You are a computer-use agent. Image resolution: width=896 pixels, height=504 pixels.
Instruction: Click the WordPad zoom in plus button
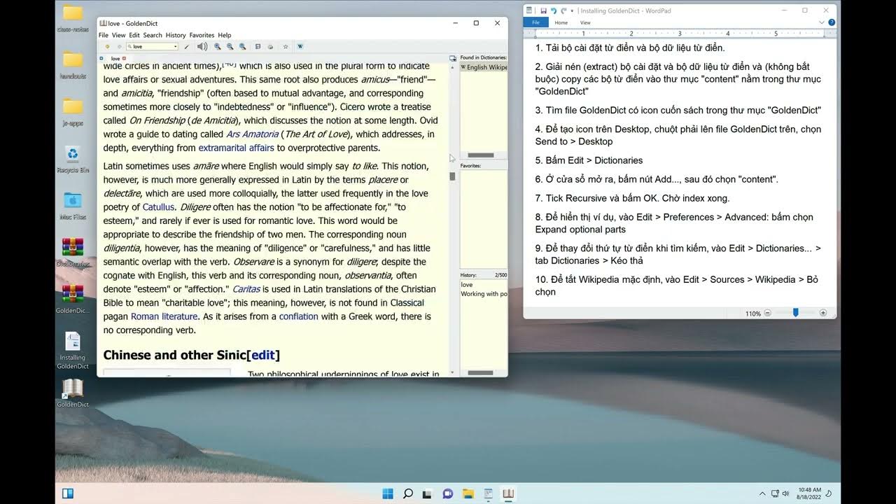pyautogui.click(x=823, y=313)
